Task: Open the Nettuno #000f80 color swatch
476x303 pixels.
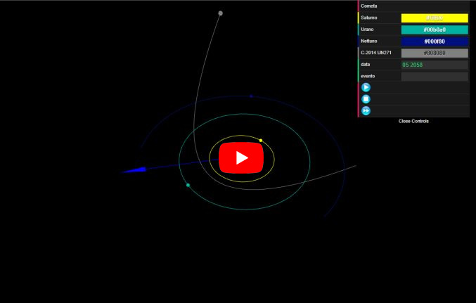Action: 435,41
